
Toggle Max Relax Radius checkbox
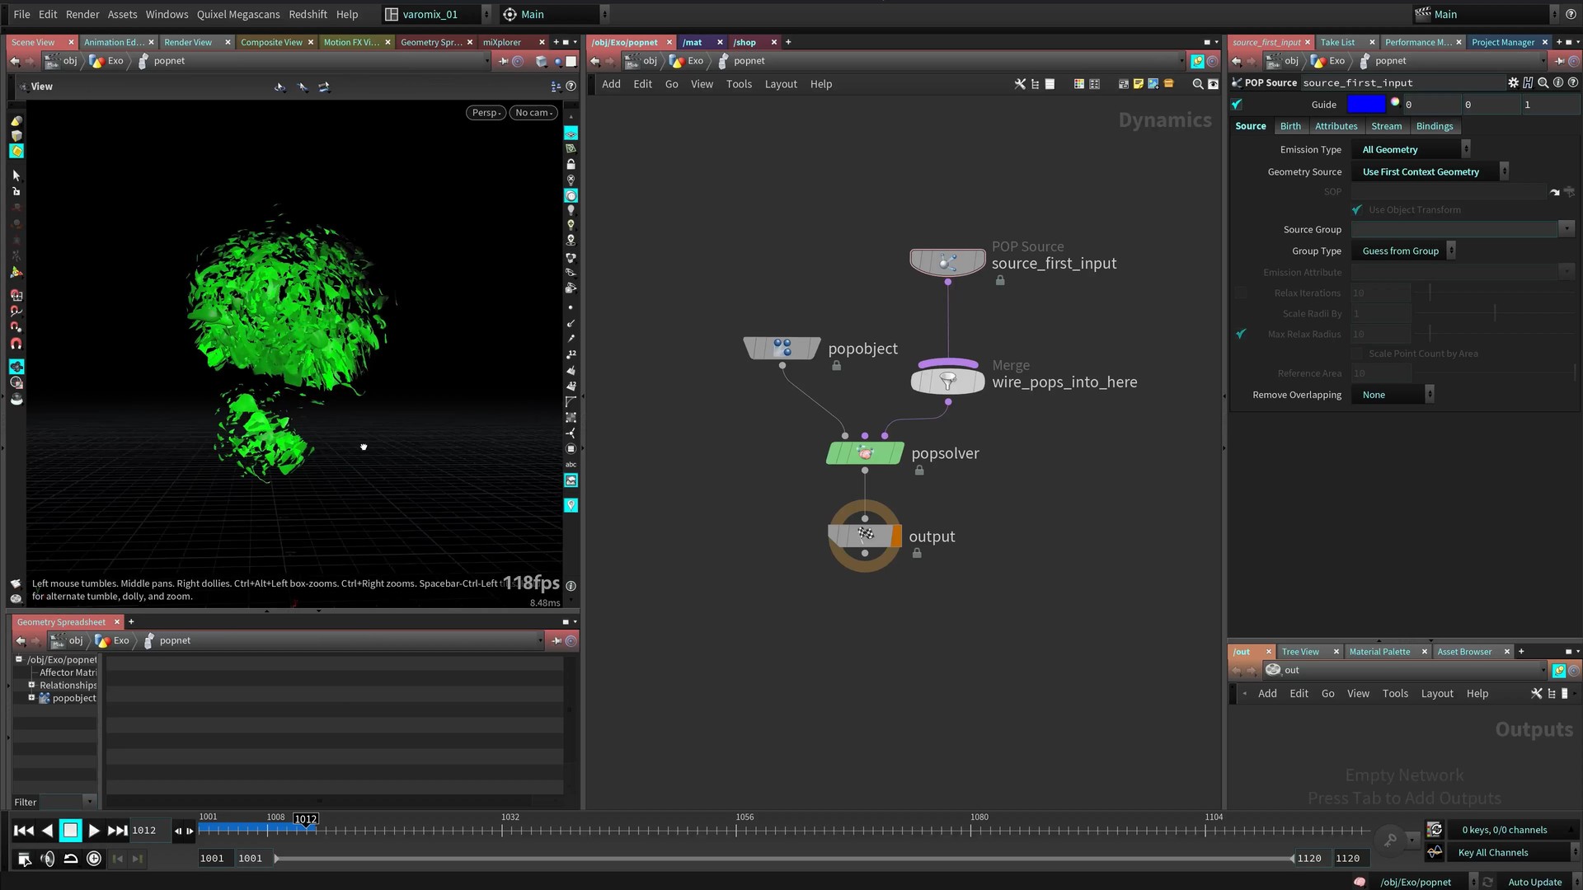(x=1241, y=334)
